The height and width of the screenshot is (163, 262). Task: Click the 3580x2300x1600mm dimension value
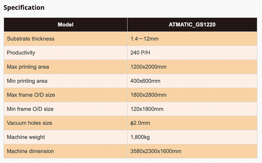tap(156, 151)
